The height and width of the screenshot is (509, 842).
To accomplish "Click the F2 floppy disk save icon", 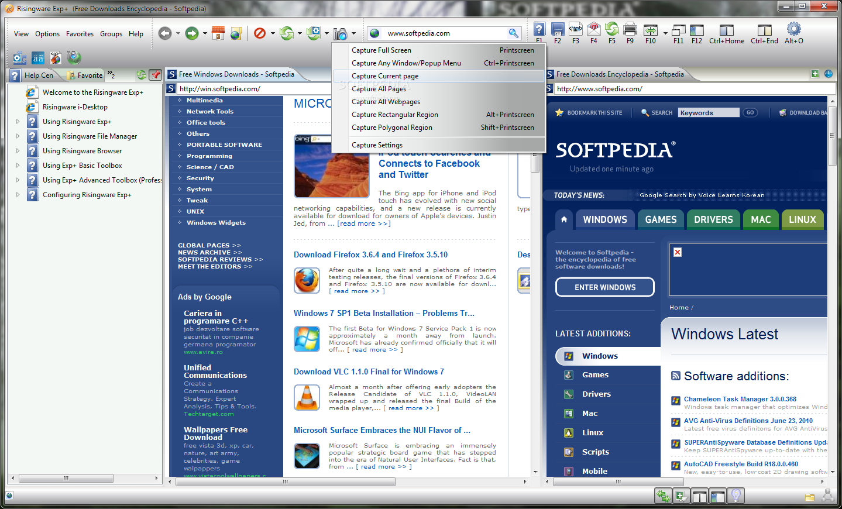I will 558,29.
